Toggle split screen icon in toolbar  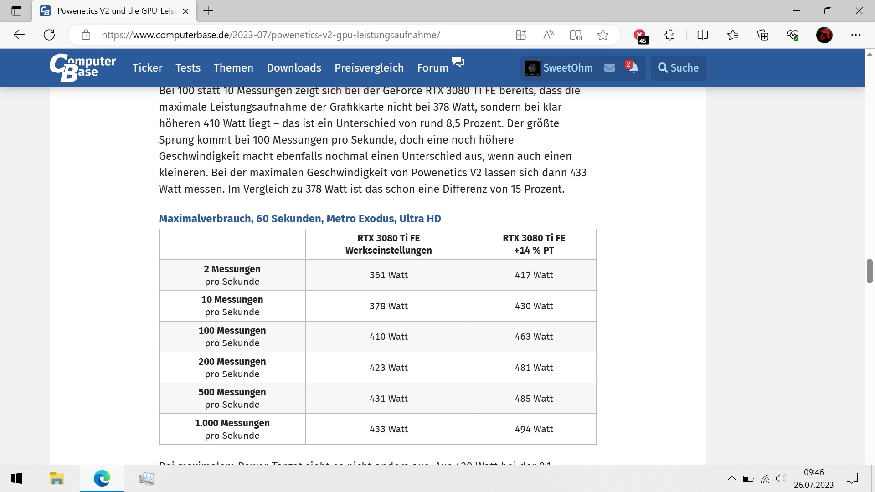[702, 35]
